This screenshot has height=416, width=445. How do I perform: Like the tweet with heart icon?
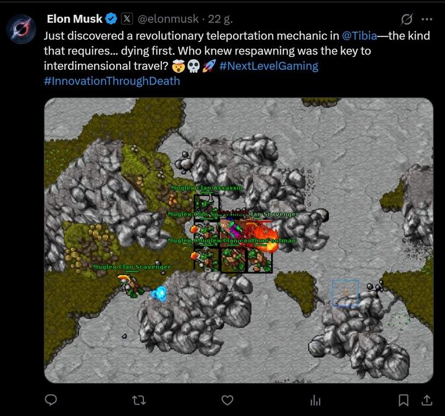pos(227,400)
